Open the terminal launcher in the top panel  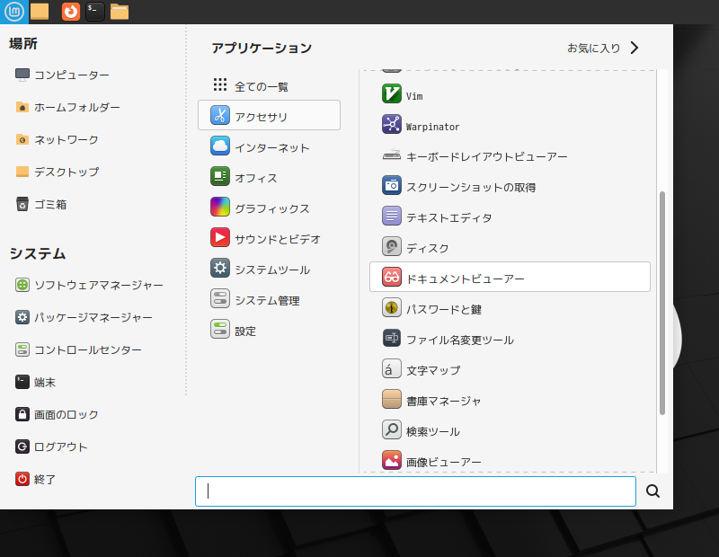[95, 12]
